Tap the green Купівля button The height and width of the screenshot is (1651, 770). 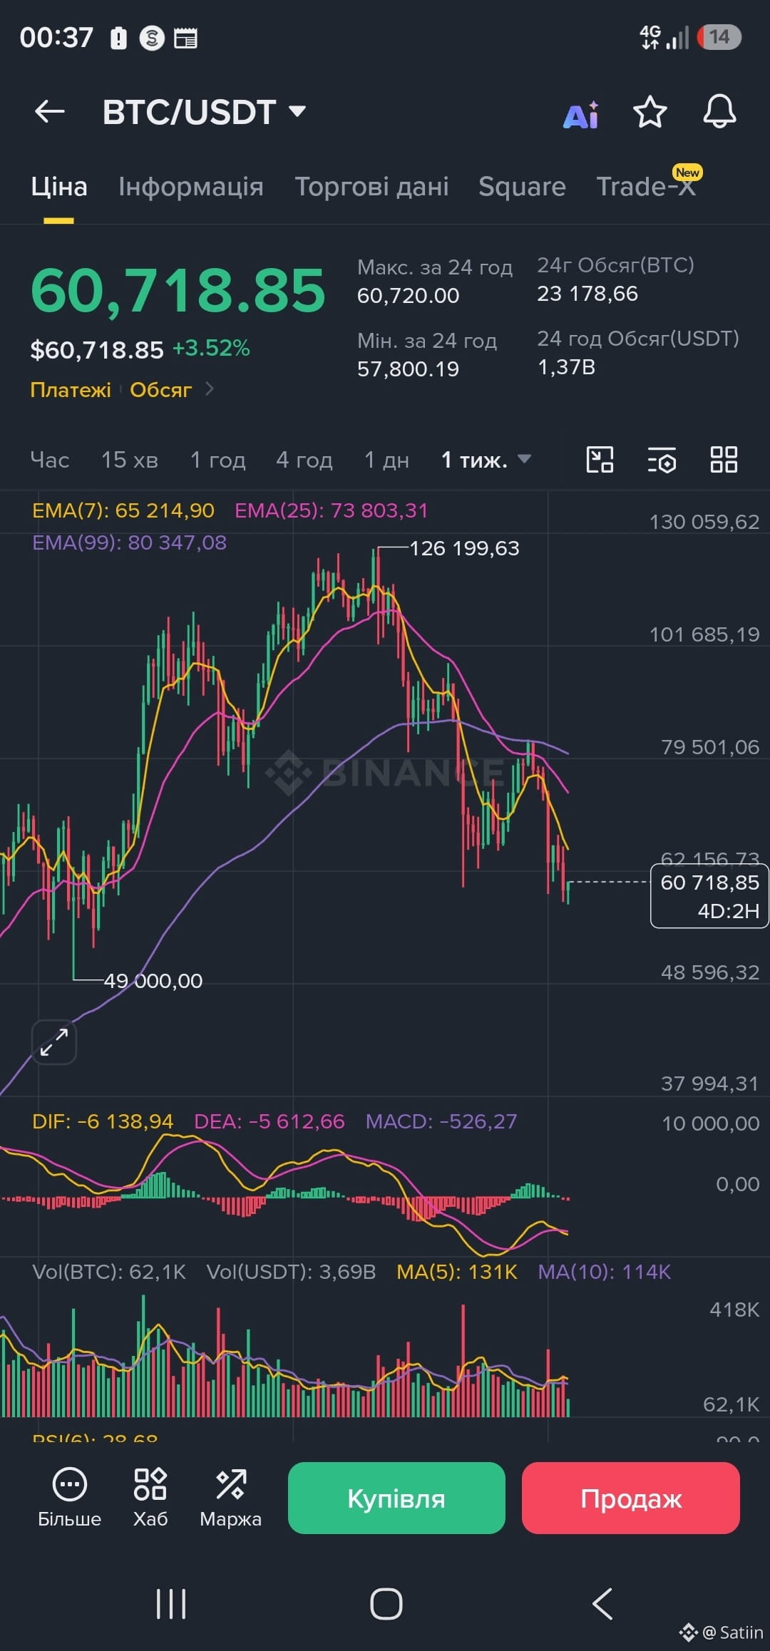(396, 1498)
